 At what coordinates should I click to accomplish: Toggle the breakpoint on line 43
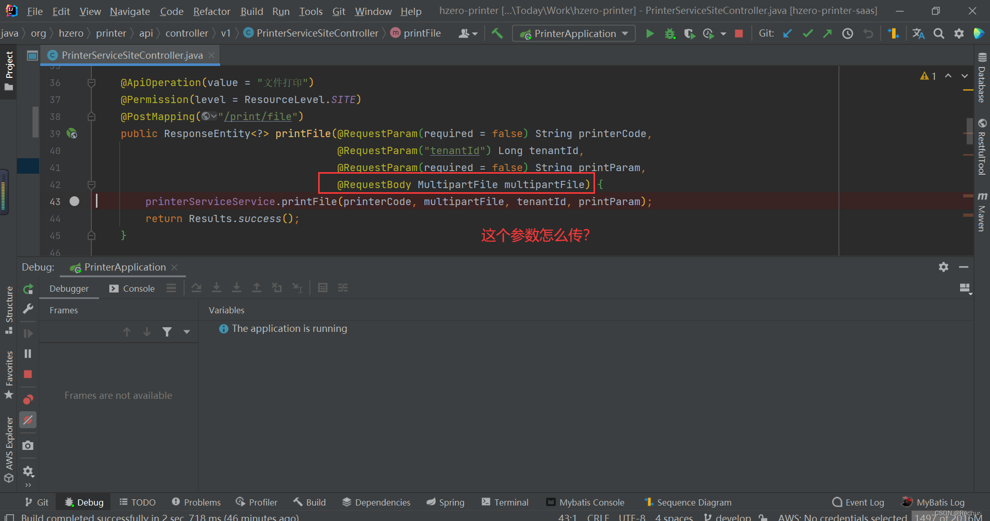(x=75, y=201)
